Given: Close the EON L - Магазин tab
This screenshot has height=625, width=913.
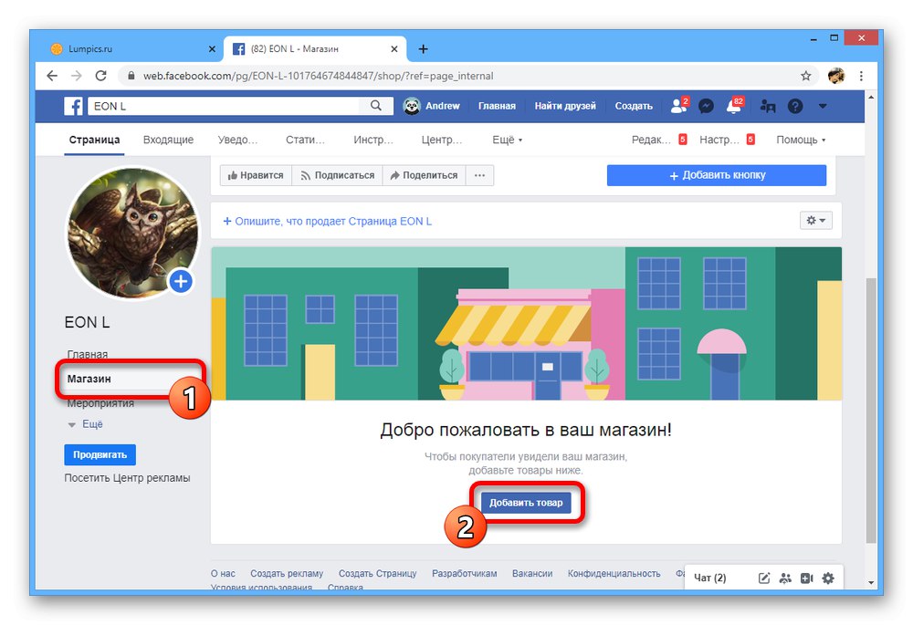Looking at the screenshot, I should (x=394, y=49).
